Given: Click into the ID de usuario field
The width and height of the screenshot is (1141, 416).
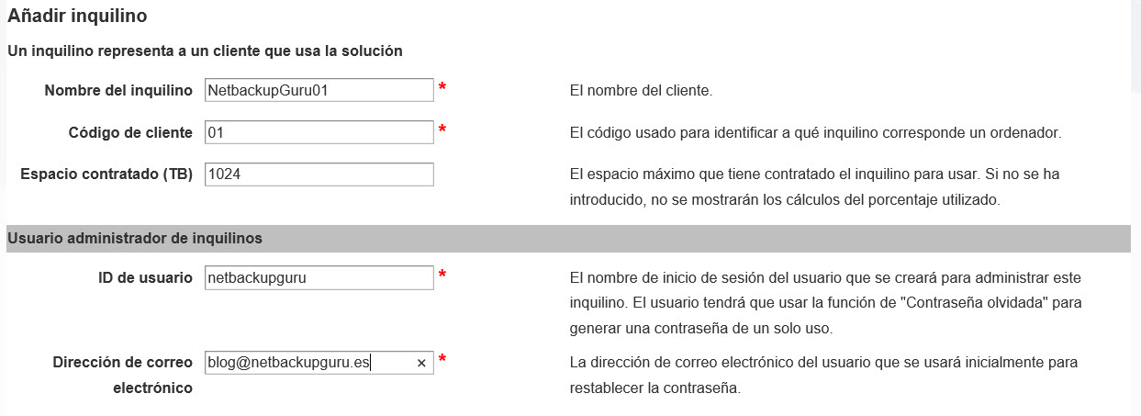Looking at the screenshot, I should point(319,277).
